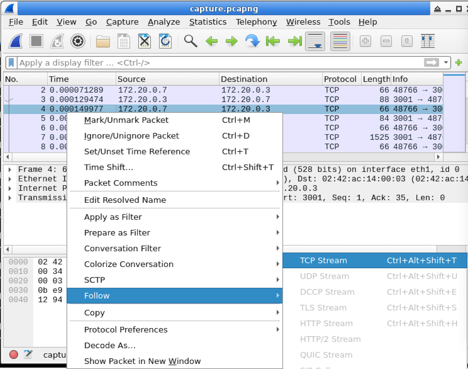Expand the Ethernet tree row

(10, 179)
